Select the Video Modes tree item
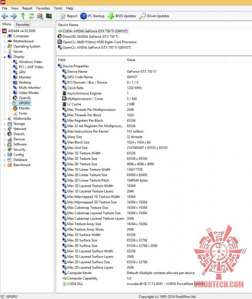Screen dimensions: 252x299 26,93
